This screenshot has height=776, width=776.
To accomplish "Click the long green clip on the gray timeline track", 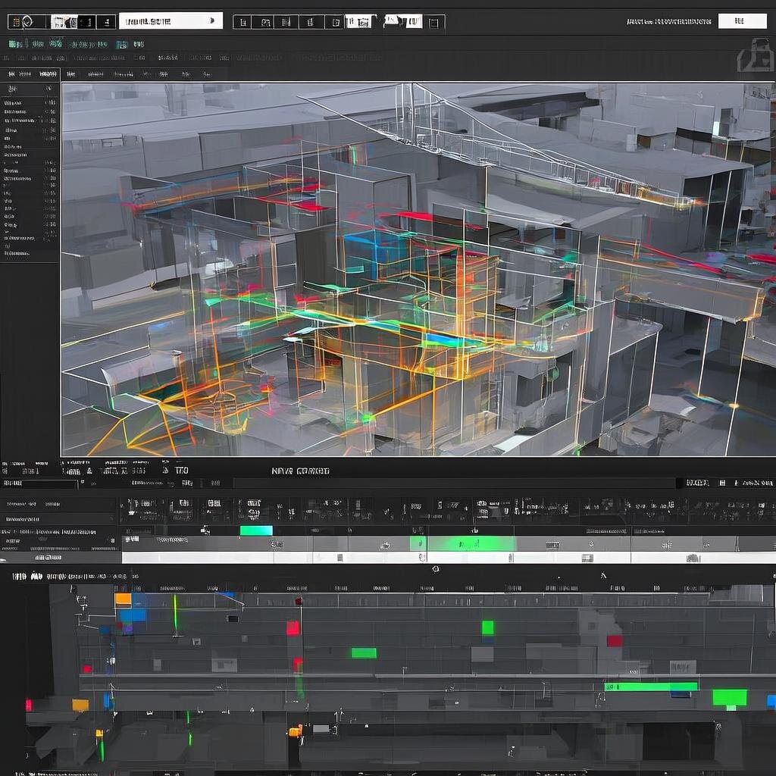I will click(470, 543).
